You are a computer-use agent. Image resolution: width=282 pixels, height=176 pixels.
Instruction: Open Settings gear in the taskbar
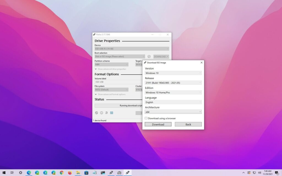pos(20,173)
